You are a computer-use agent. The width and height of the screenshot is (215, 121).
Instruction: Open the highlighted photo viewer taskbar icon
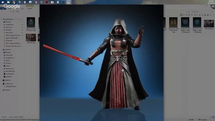tap(69, 2)
